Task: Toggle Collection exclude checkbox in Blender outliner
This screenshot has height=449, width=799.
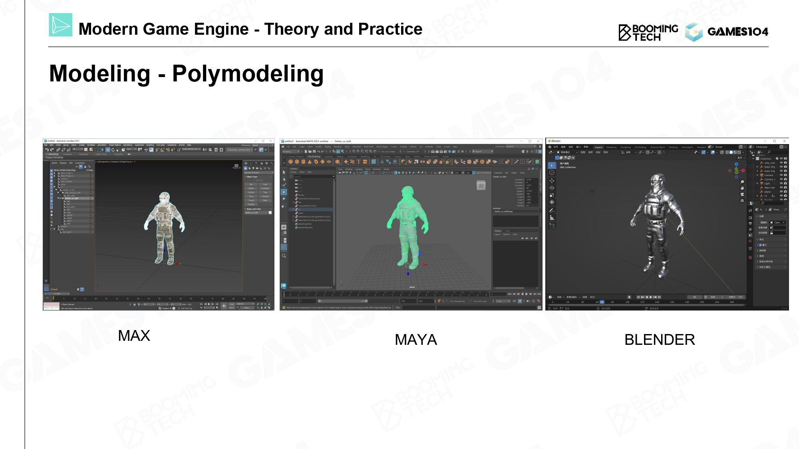Action: [x=777, y=158]
